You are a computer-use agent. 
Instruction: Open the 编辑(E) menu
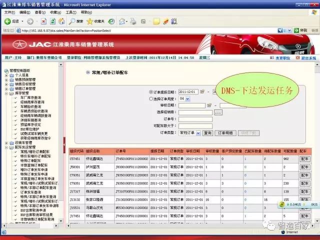(x=25, y=12)
